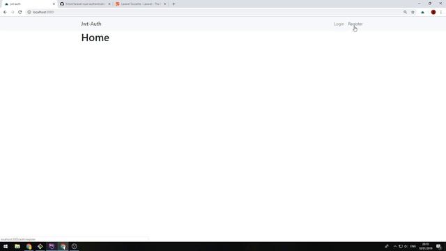The height and width of the screenshot is (251, 446).
Task: Click the zoom magnifier icon in address bar
Action: pos(405,13)
